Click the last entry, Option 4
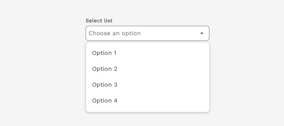The width and height of the screenshot is (284, 126). click(x=105, y=101)
